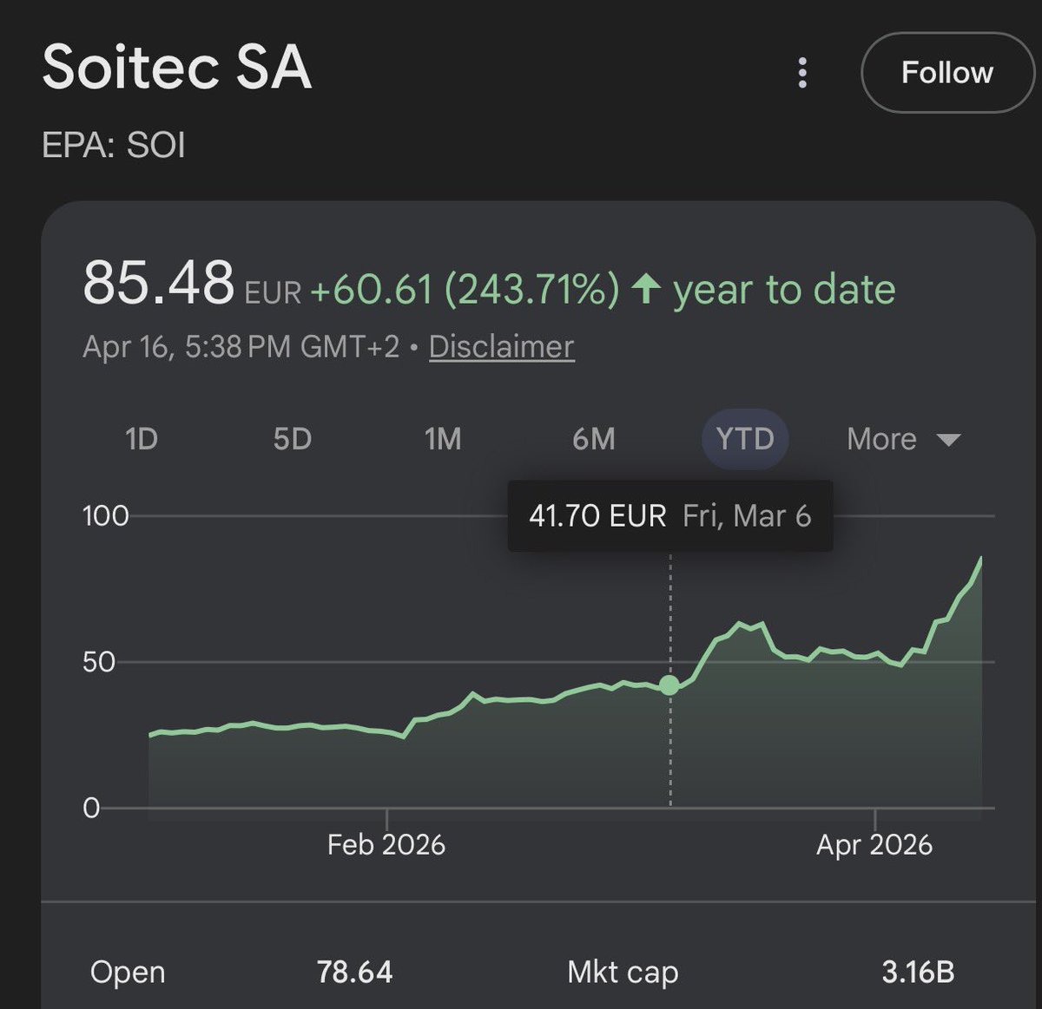This screenshot has height=1009, width=1042.
Task: Click the green upward trend arrow
Action: click(645, 289)
